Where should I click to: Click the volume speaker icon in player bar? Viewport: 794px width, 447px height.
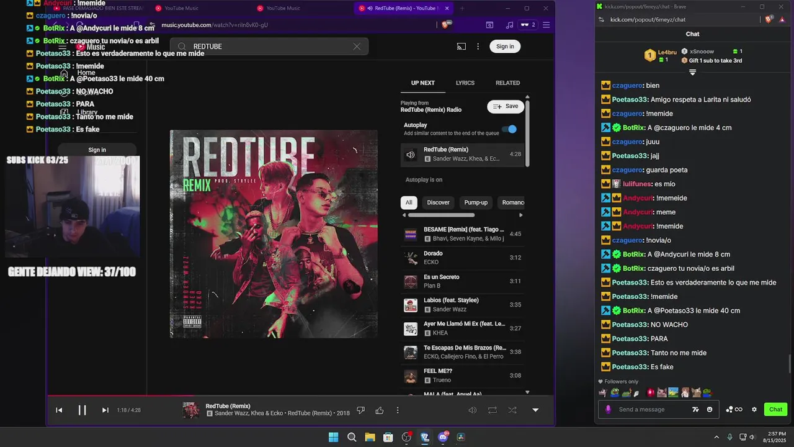pyautogui.click(x=473, y=410)
